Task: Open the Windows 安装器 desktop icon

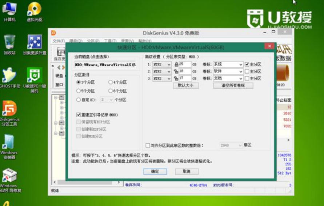Action: coord(9,147)
